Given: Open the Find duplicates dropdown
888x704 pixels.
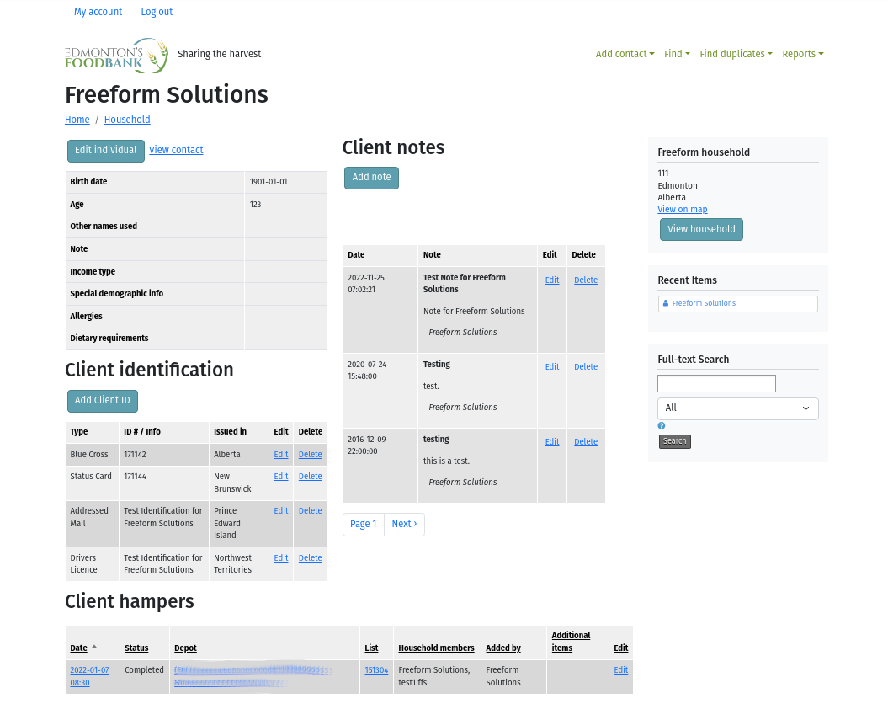Looking at the screenshot, I should pos(736,54).
